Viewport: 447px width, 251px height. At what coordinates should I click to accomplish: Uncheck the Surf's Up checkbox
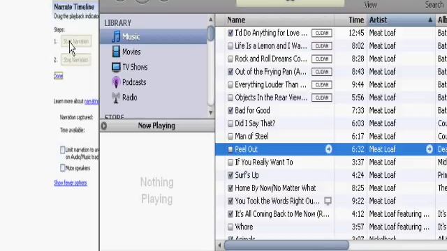pos(230,175)
